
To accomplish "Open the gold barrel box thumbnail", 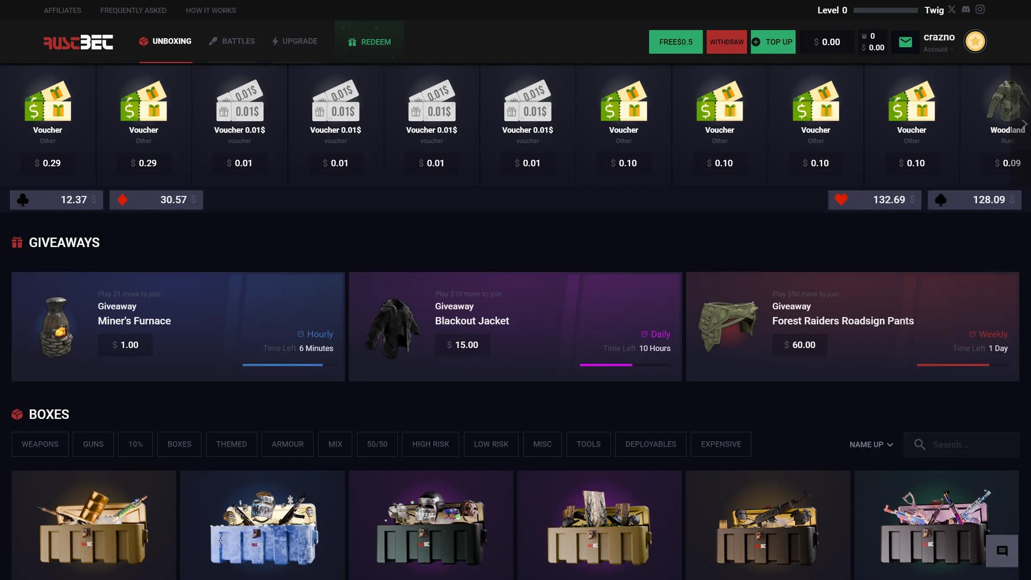I will pyautogui.click(x=94, y=525).
